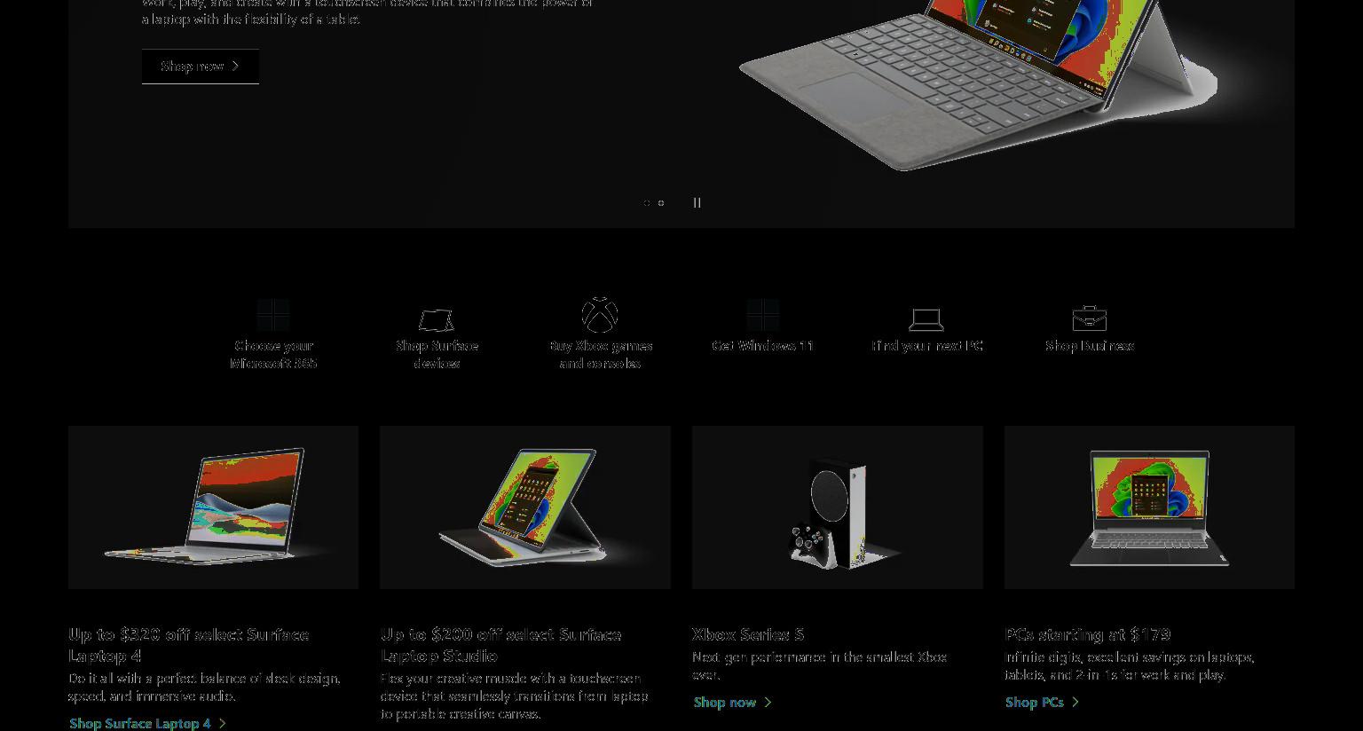Select the first carousel slide dot
Image resolution: width=1363 pixels, height=731 pixels.
(647, 202)
